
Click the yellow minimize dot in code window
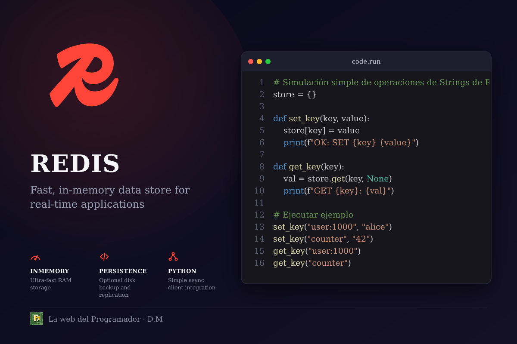click(x=259, y=61)
